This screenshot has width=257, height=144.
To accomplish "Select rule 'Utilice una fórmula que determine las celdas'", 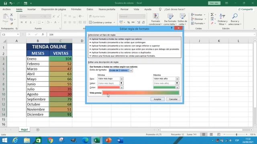I will 135,56.
